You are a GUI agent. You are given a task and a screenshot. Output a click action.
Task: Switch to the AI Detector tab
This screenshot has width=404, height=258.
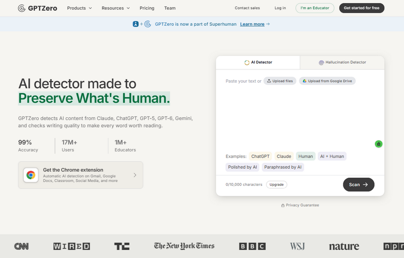click(258, 62)
